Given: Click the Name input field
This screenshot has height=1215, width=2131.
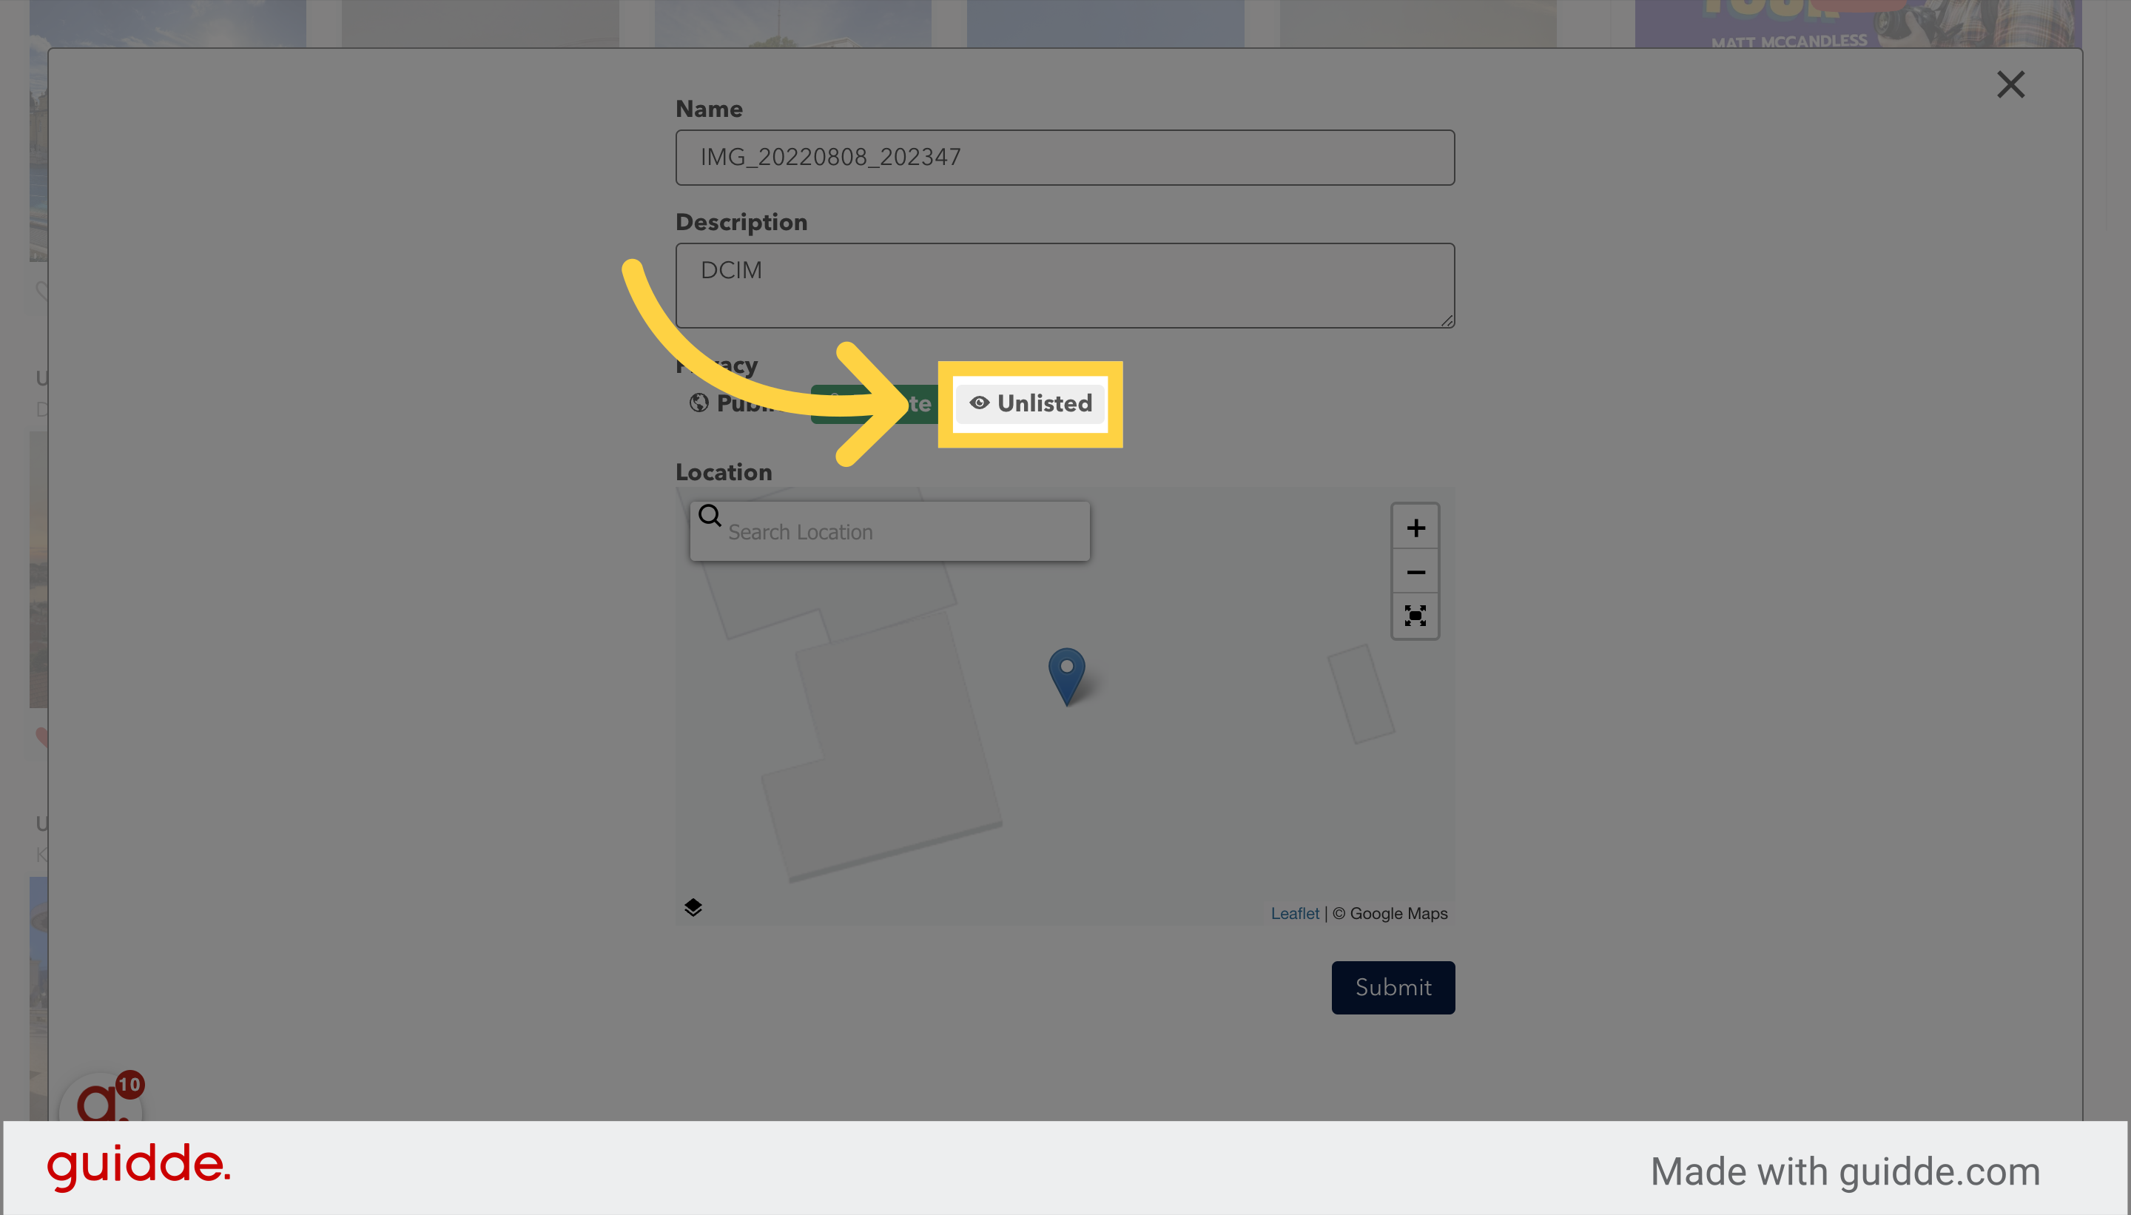Looking at the screenshot, I should [x=1065, y=157].
